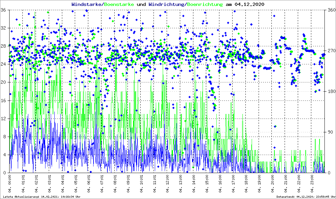Select the 04. 21:00 time axis label
This screenshot has height=199, width=336.
286,185
